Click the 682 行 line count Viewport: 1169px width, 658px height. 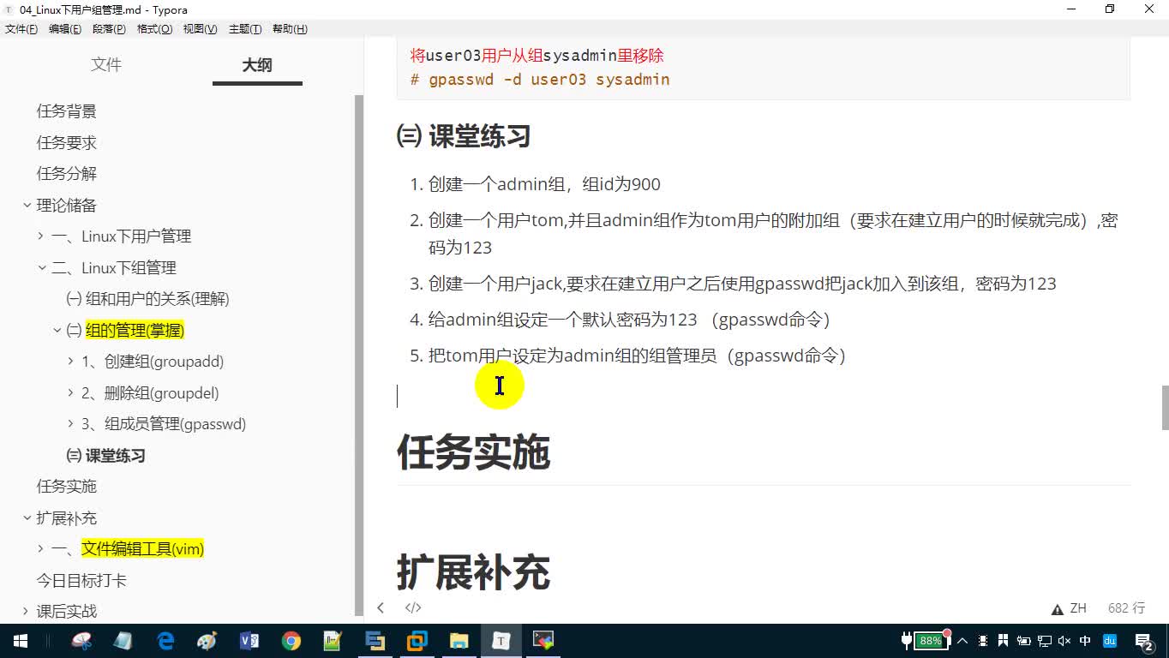coord(1126,608)
